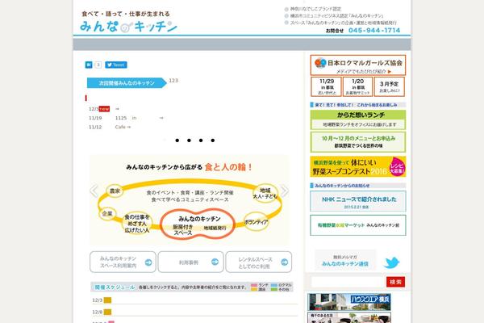
Task: Open NHKニュースで紹介されました banner
Action: (x=358, y=201)
